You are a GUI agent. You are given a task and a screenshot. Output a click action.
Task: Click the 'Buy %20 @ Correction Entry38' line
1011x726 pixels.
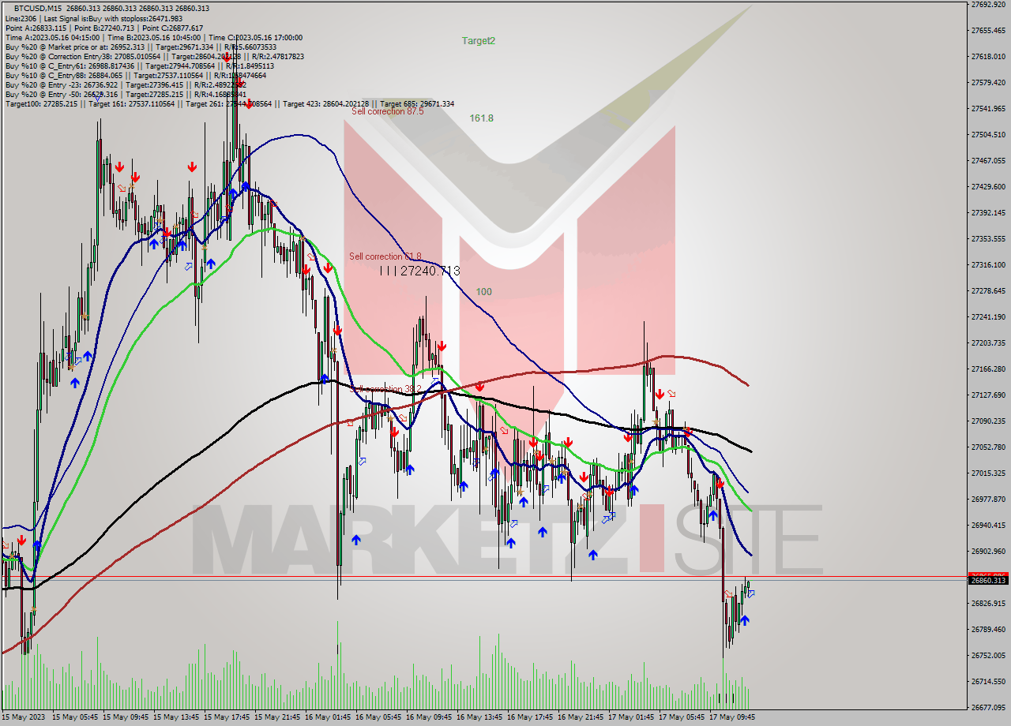155,56
